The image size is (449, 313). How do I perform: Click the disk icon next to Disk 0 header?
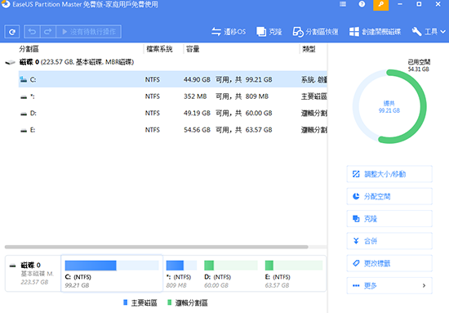tap(11, 62)
